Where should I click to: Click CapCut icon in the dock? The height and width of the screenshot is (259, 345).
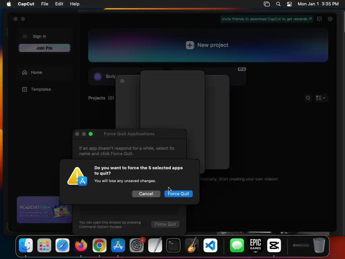pos(274,246)
